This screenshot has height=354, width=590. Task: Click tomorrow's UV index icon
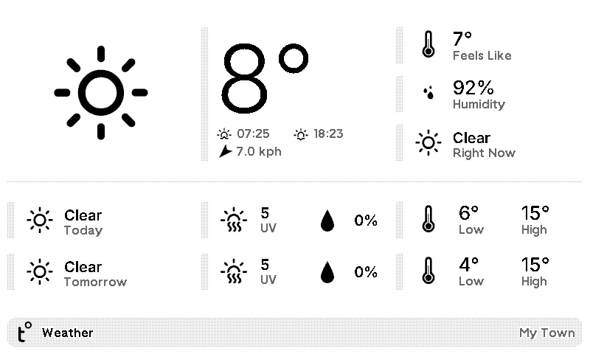tap(234, 271)
